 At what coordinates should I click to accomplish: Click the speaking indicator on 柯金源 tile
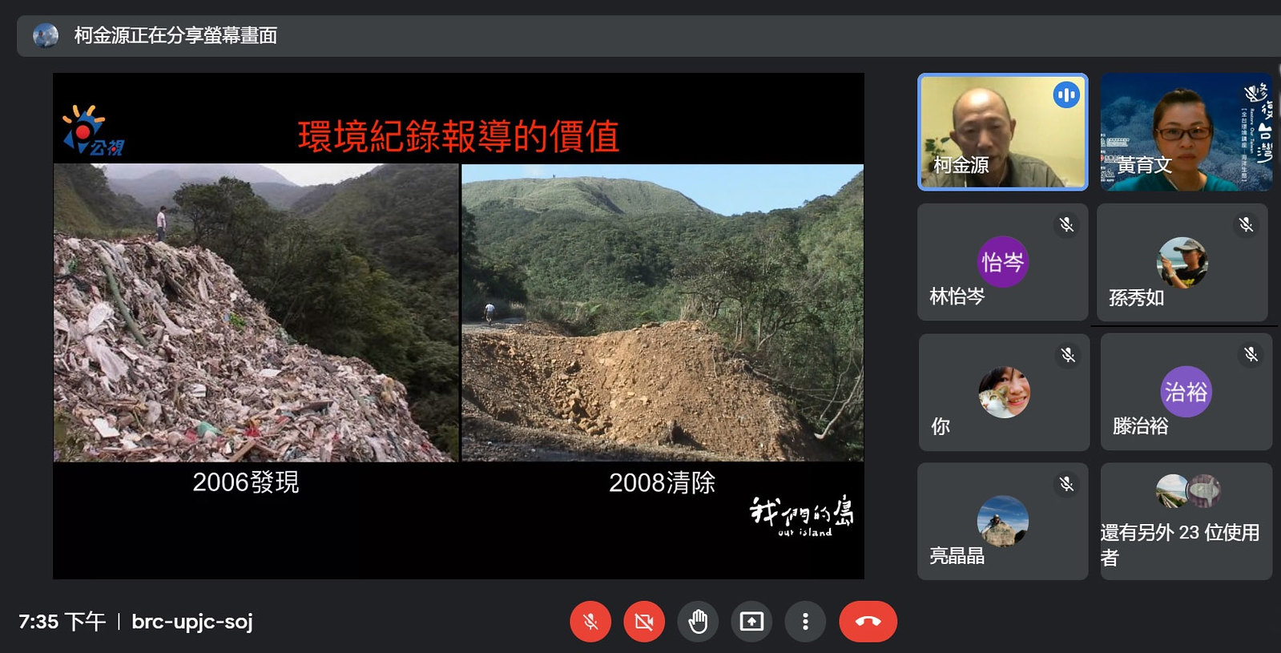tap(1066, 95)
